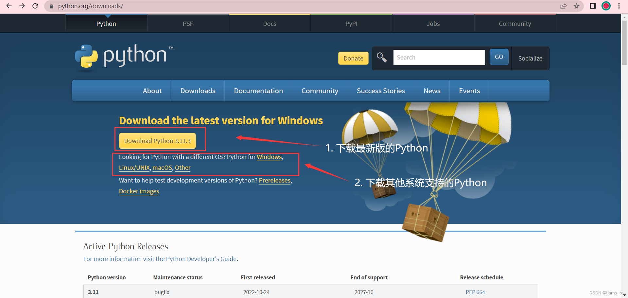This screenshot has height=298, width=628.
Task: Bookmark this page with the star icon
Action: [x=576, y=6]
